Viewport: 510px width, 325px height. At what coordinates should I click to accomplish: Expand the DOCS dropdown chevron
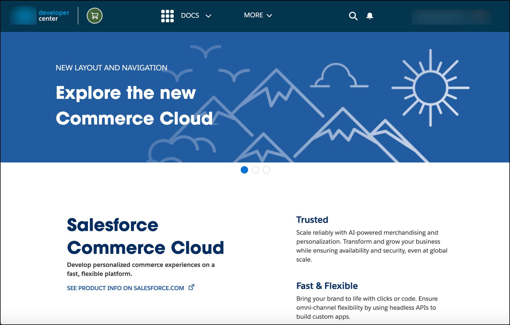pos(208,16)
